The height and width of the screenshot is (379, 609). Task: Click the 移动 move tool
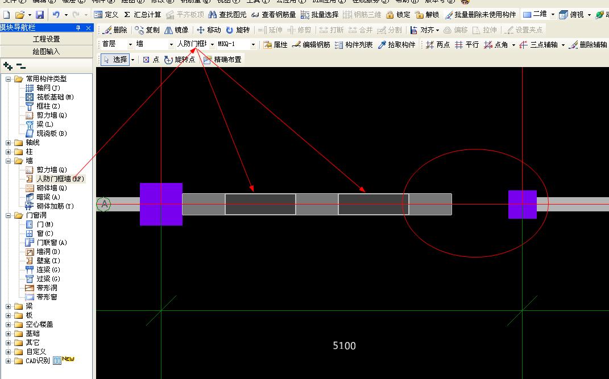point(209,30)
